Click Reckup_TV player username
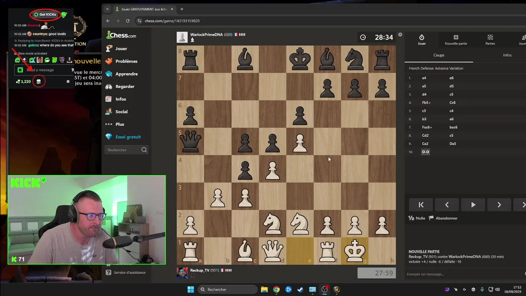This screenshot has height=296, width=526. click(x=200, y=270)
